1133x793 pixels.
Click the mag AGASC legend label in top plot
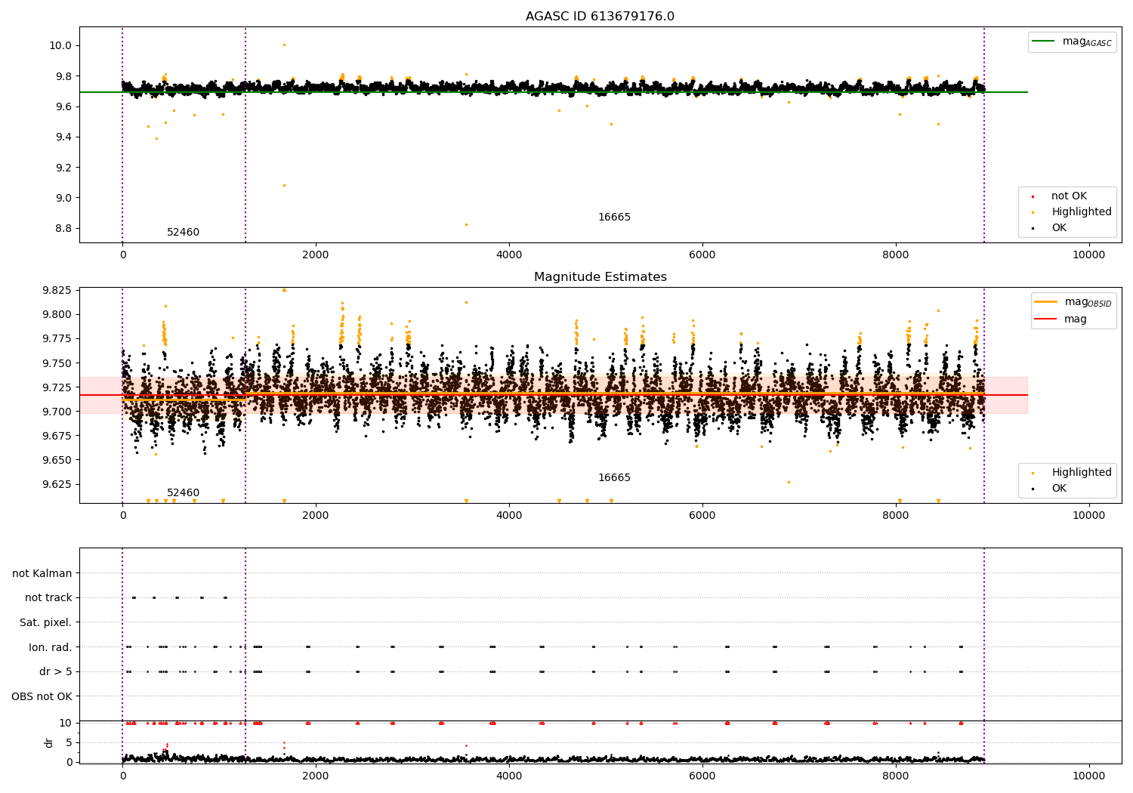click(1087, 42)
